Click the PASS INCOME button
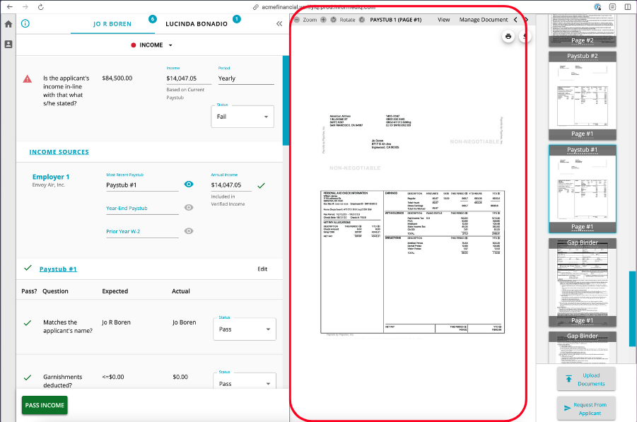The height and width of the screenshot is (422, 637). click(x=44, y=406)
